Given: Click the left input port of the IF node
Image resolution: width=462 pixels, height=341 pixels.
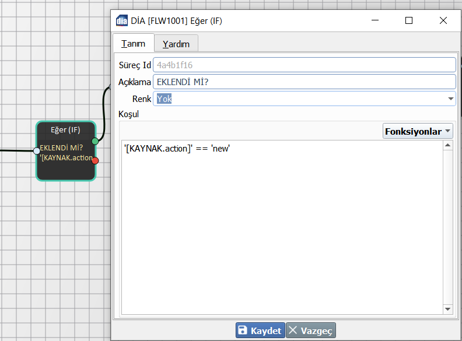Looking at the screenshot, I should click(37, 151).
